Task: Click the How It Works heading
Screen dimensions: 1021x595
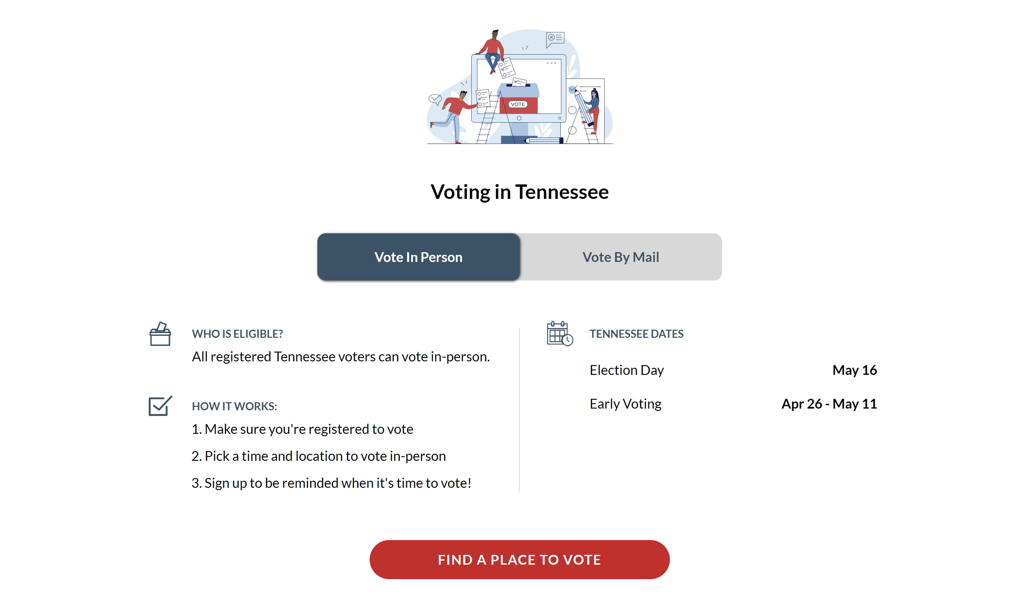Action: click(x=234, y=406)
